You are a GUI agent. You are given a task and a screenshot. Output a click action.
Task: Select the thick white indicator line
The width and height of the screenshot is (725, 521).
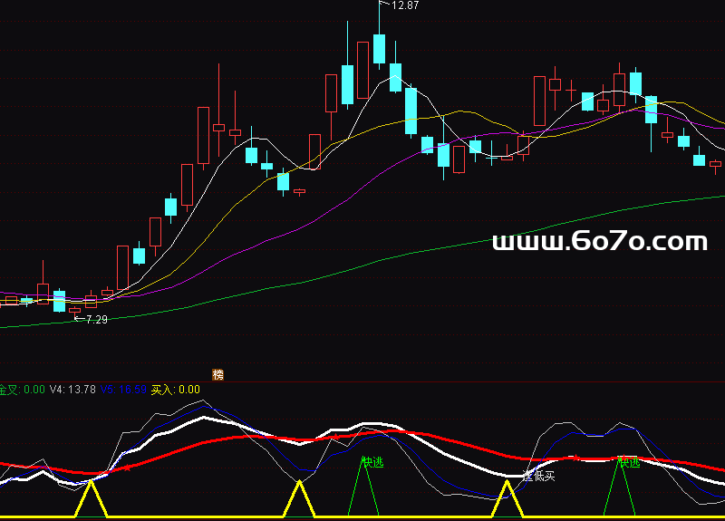[208, 418]
